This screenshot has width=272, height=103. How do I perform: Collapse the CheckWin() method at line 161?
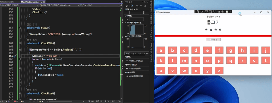(x=20, y=43)
